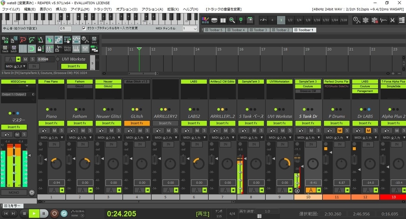Click the record button in transport

[54, 213]
